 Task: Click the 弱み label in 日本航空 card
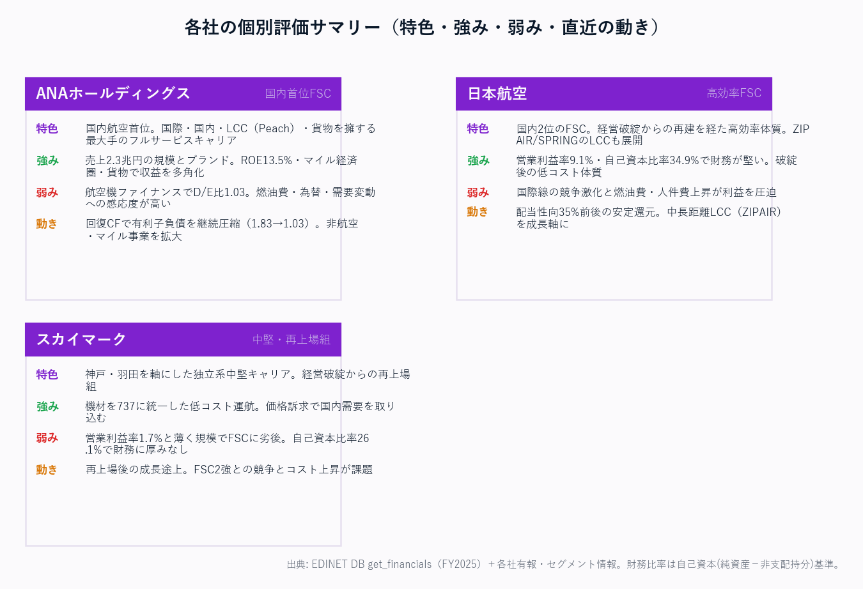[478, 192]
